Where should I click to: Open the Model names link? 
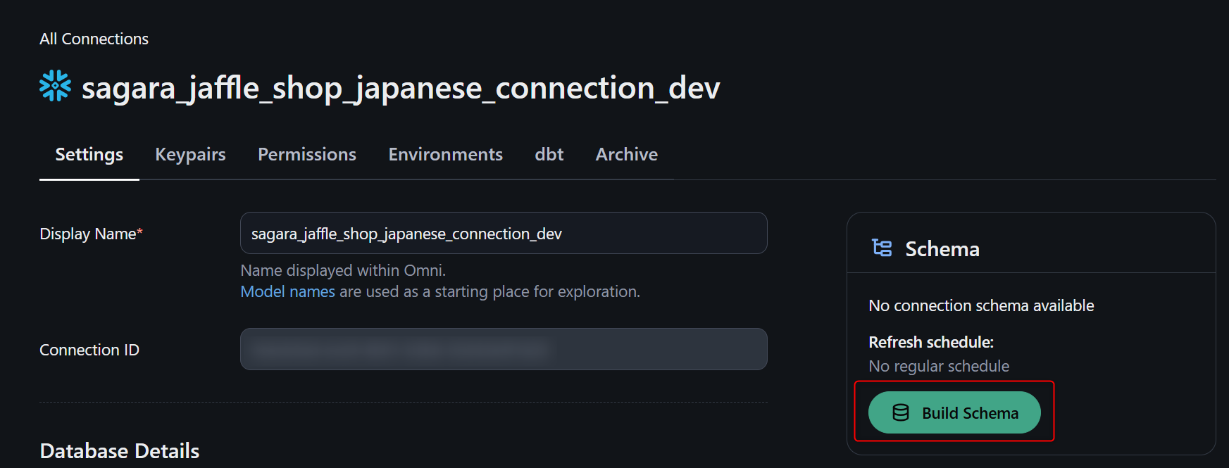point(287,291)
